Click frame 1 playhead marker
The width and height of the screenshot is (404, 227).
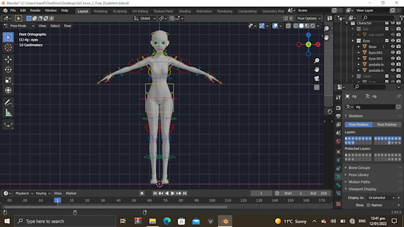click(57, 200)
